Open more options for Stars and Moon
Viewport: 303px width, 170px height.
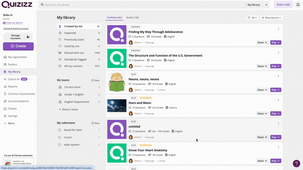tap(279, 100)
